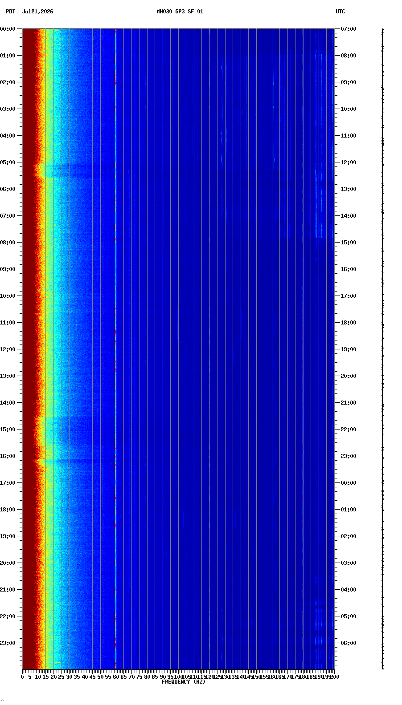Select the 02:00 PDT time label
Viewport: 402px width, 705px height.
pyautogui.click(x=8, y=82)
